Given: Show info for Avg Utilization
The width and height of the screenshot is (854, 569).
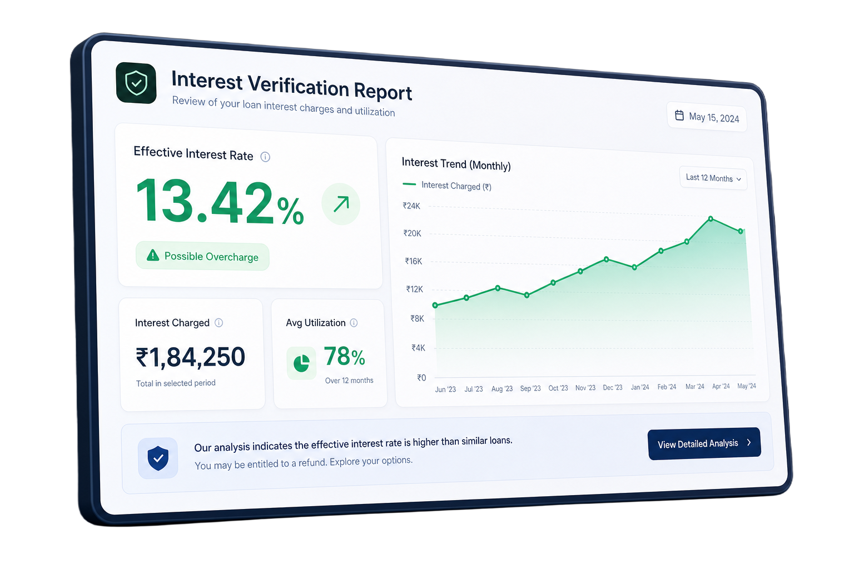Looking at the screenshot, I should [x=354, y=323].
